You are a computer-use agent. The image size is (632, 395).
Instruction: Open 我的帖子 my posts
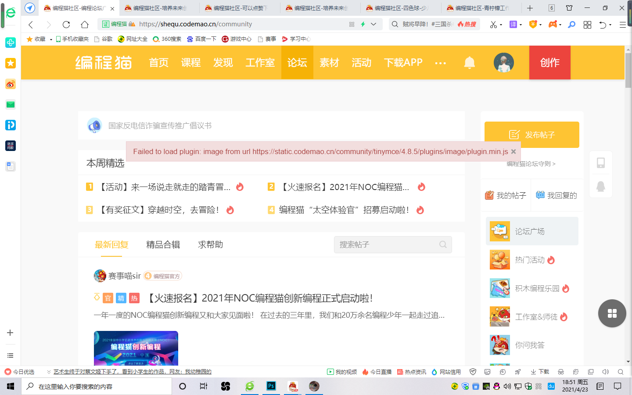click(506, 195)
